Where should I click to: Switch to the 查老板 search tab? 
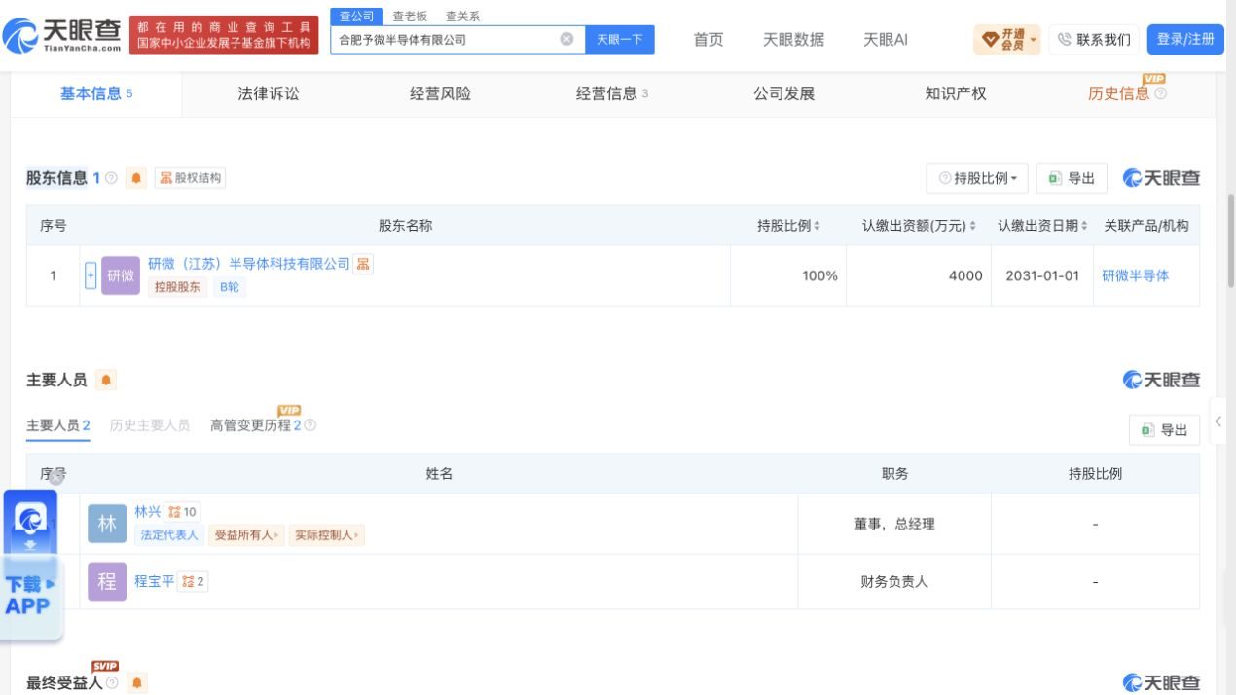tap(410, 17)
